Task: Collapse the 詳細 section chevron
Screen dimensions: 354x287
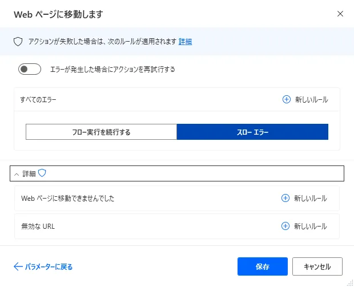Action: pos(17,174)
